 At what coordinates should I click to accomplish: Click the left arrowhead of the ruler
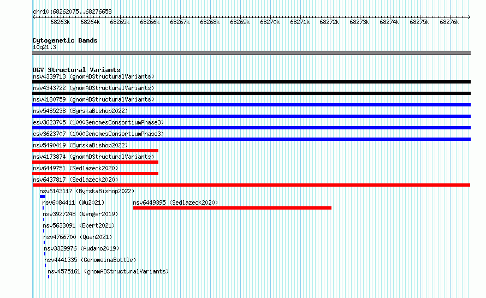click(x=34, y=17)
